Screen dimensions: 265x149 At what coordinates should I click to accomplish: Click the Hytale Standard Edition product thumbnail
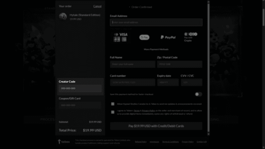pos(63,16)
